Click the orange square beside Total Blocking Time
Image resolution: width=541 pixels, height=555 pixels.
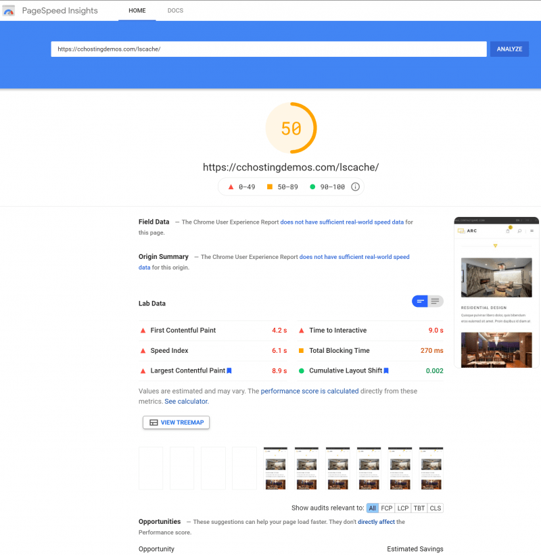point(302,351)
